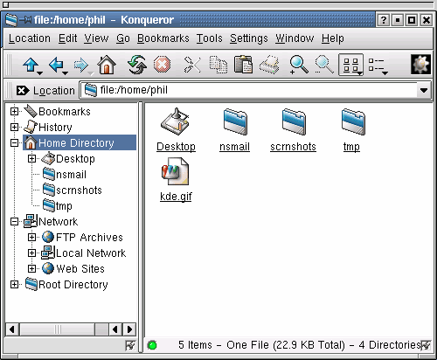Collapse the Home Directory tree node
437x360 pixels.
[x=14, y=143]
